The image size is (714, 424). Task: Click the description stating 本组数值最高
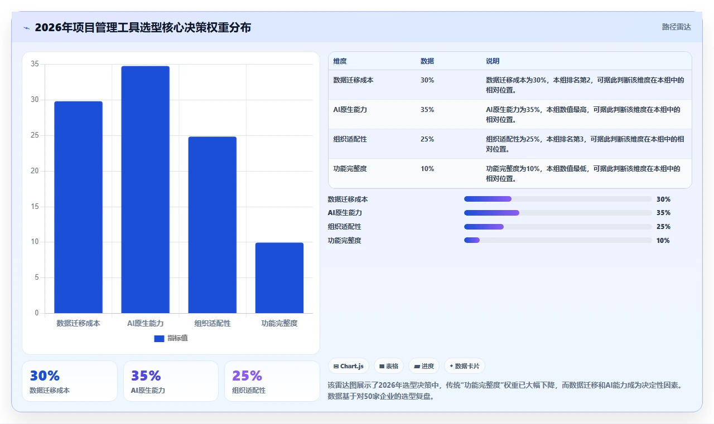[x=583, y=114]
